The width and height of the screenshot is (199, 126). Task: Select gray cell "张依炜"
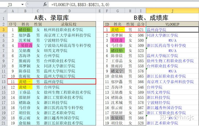click(x=117, y=118)
